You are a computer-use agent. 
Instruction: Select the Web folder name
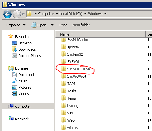tap(71, 120)
